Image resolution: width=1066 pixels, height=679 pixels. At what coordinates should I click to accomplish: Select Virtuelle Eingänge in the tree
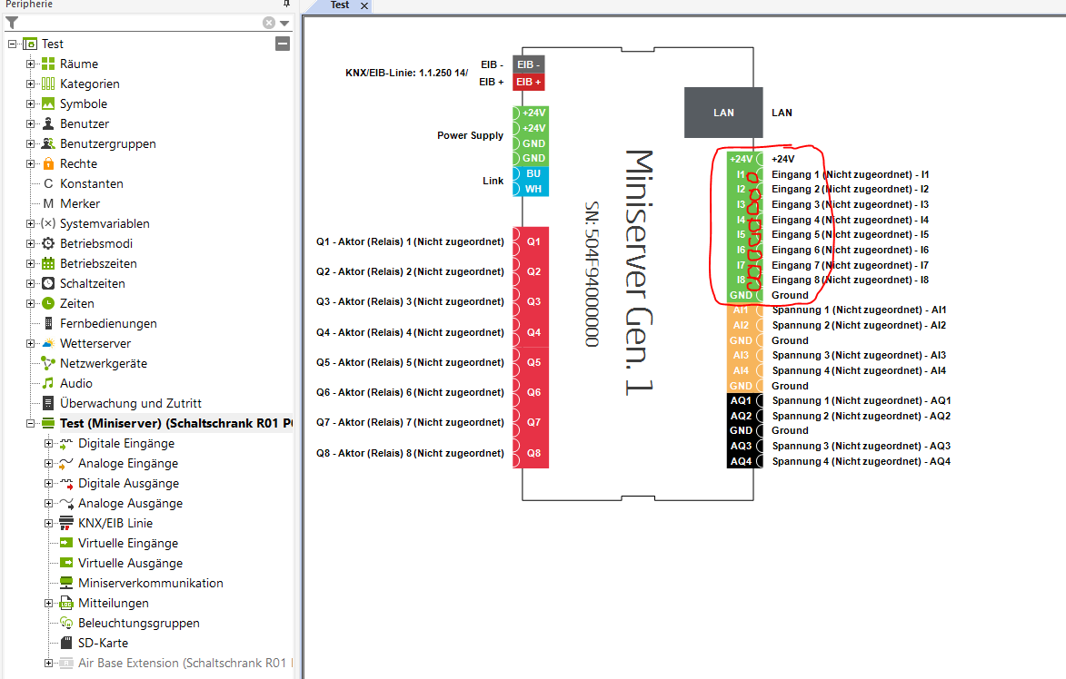tap(127, 543)
